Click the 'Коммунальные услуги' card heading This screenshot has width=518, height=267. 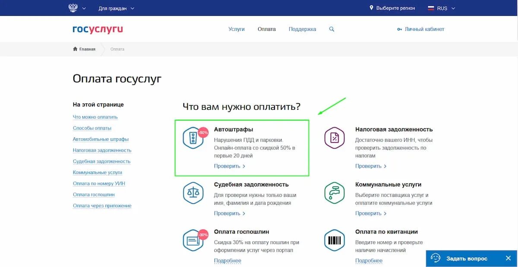[388, 184]
